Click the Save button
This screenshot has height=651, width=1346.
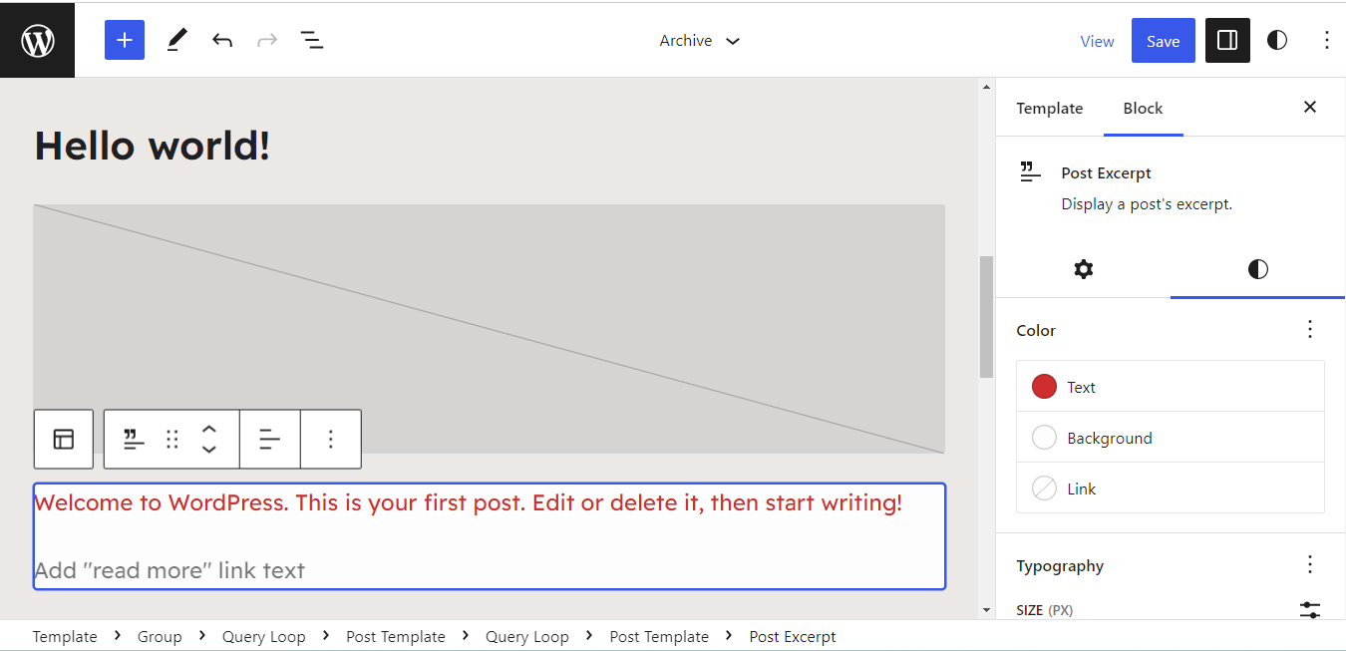coord(1163,41)
